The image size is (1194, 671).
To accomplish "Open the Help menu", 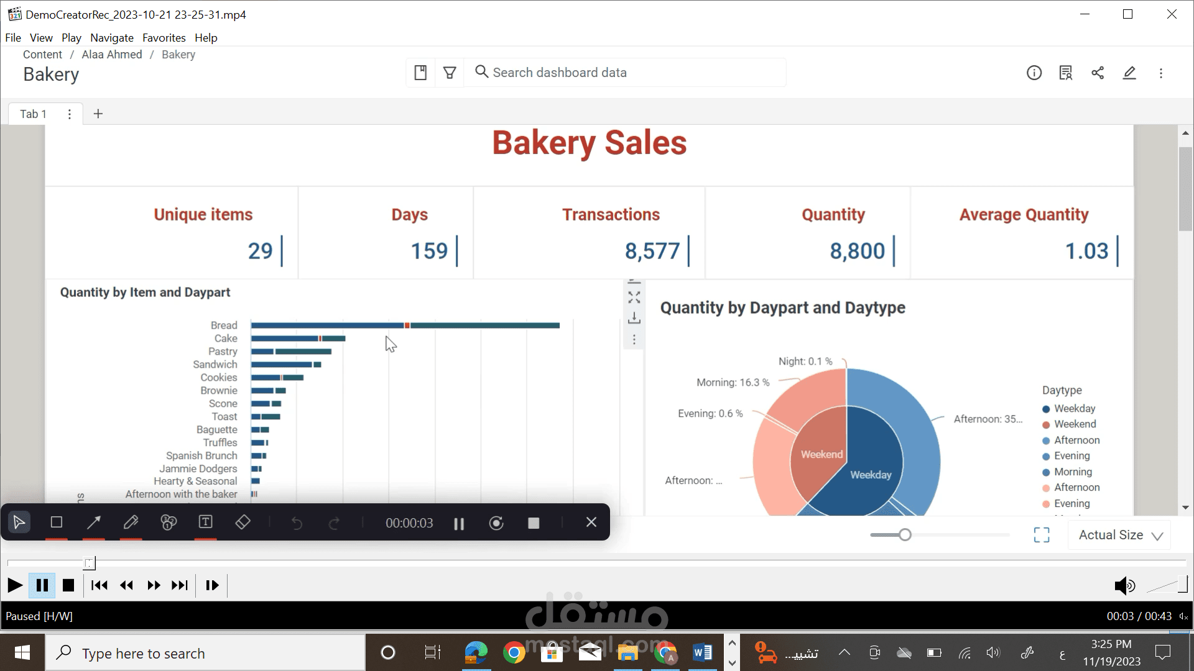I will click(x=206, y=38).
